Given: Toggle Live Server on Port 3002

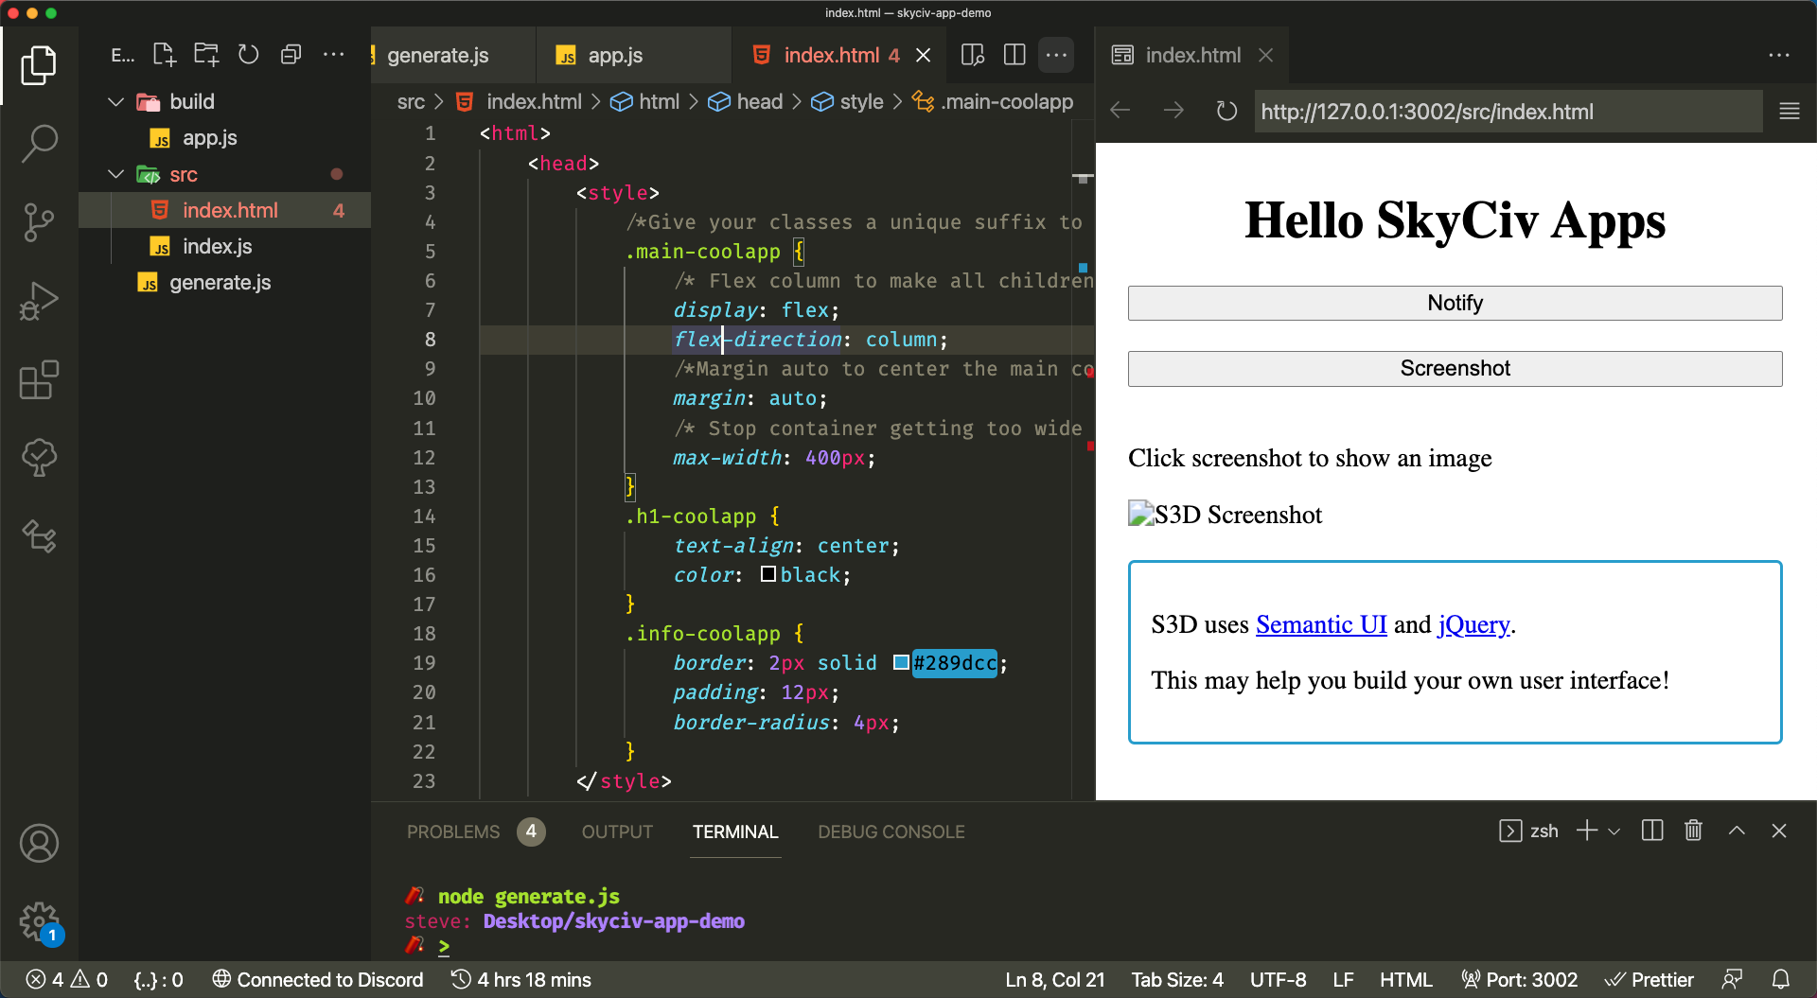Looking at the screenshot, I should (1520, 980).
